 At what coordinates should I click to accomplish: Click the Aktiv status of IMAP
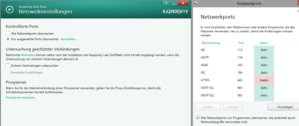click(x=264, y=65)
